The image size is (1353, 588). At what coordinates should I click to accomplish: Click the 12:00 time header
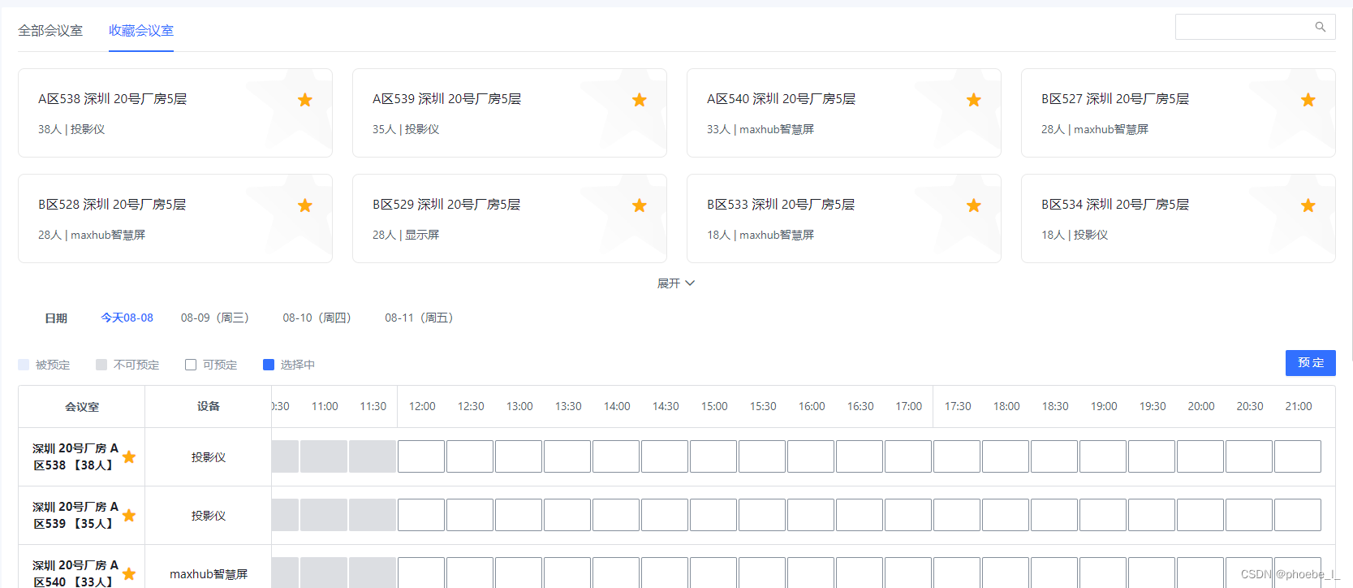click(x=422, y=406)
